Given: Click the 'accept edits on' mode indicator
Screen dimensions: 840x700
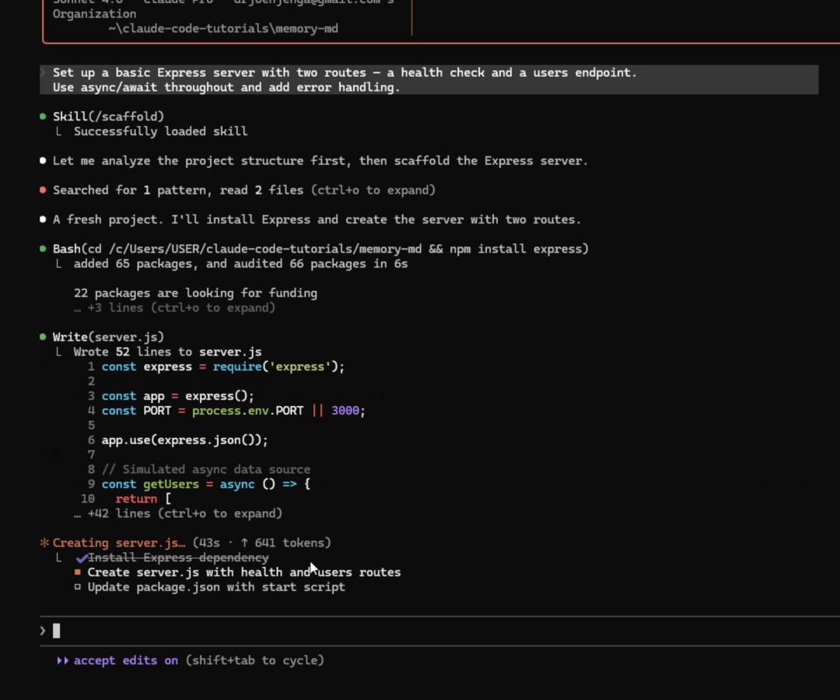Looking at the screenshot, I should point(126,660).
